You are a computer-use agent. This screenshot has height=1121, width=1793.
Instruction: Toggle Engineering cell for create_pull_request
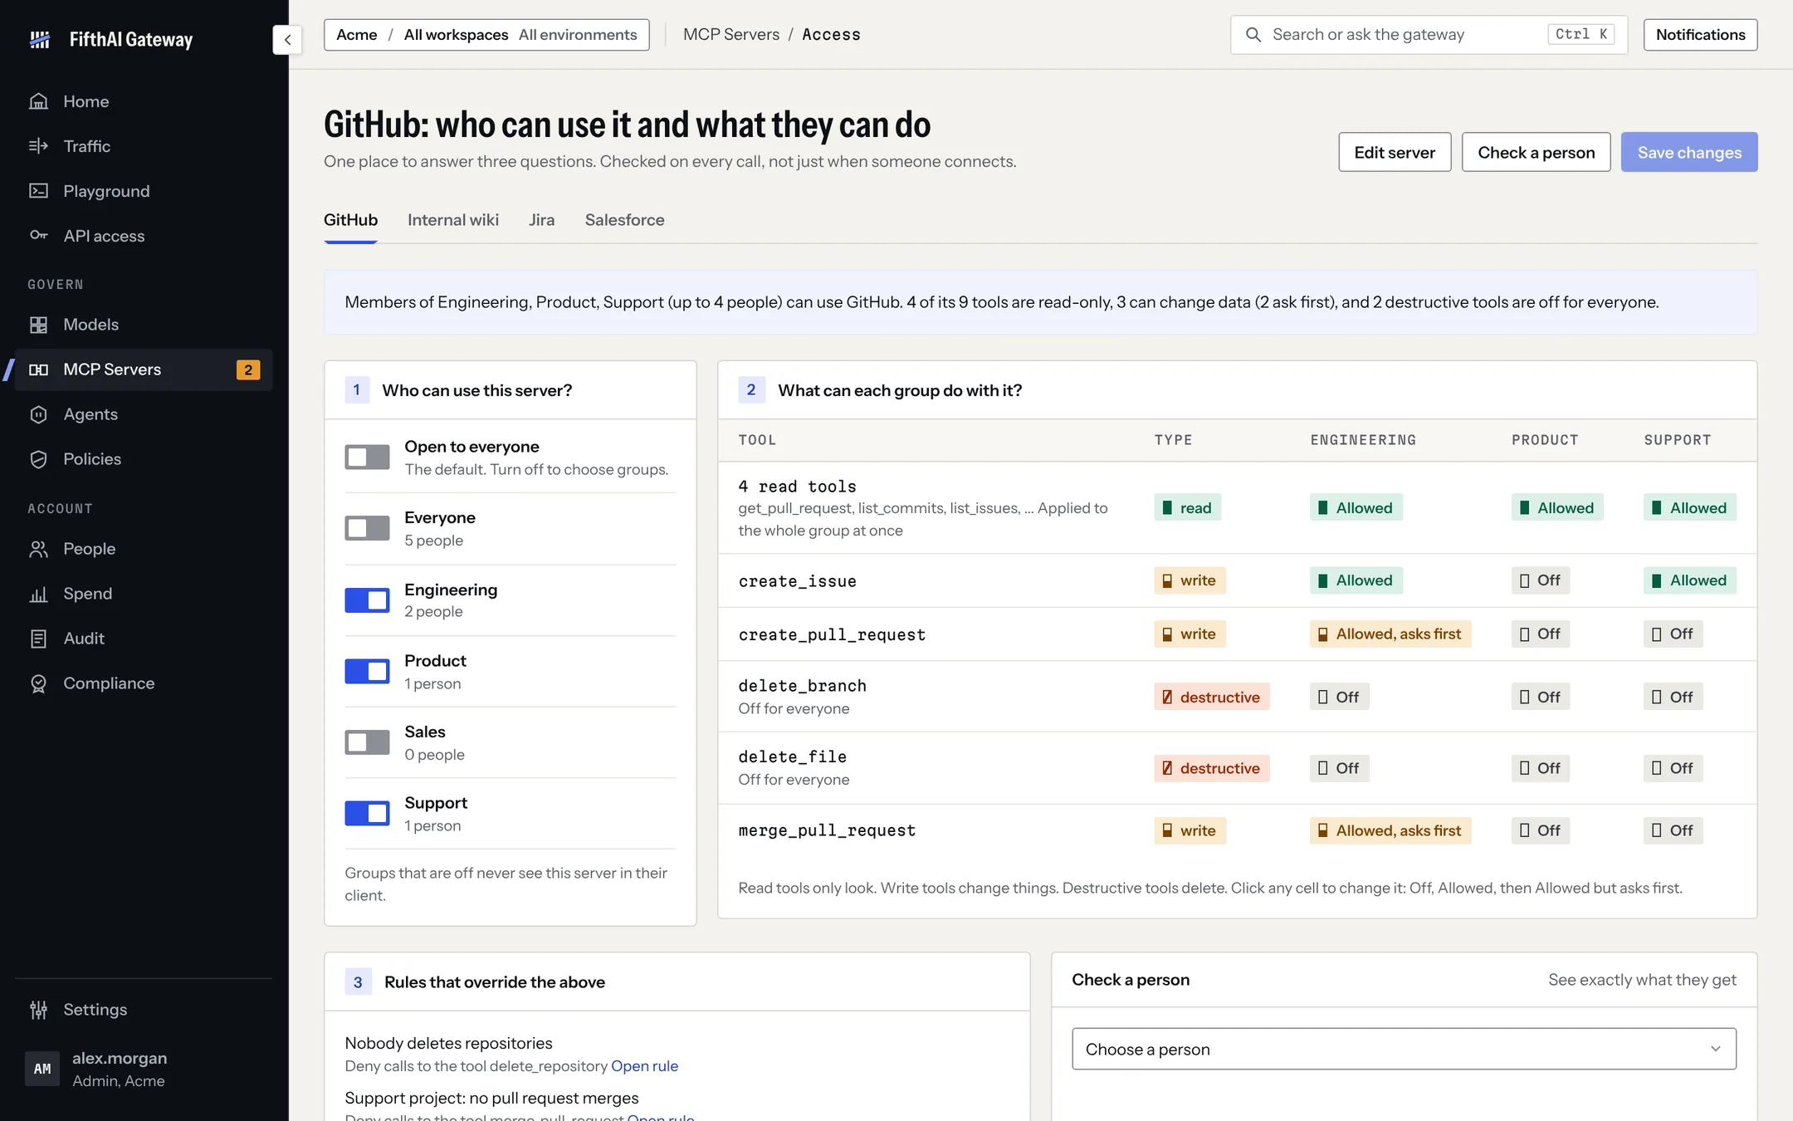(1390, 634)
